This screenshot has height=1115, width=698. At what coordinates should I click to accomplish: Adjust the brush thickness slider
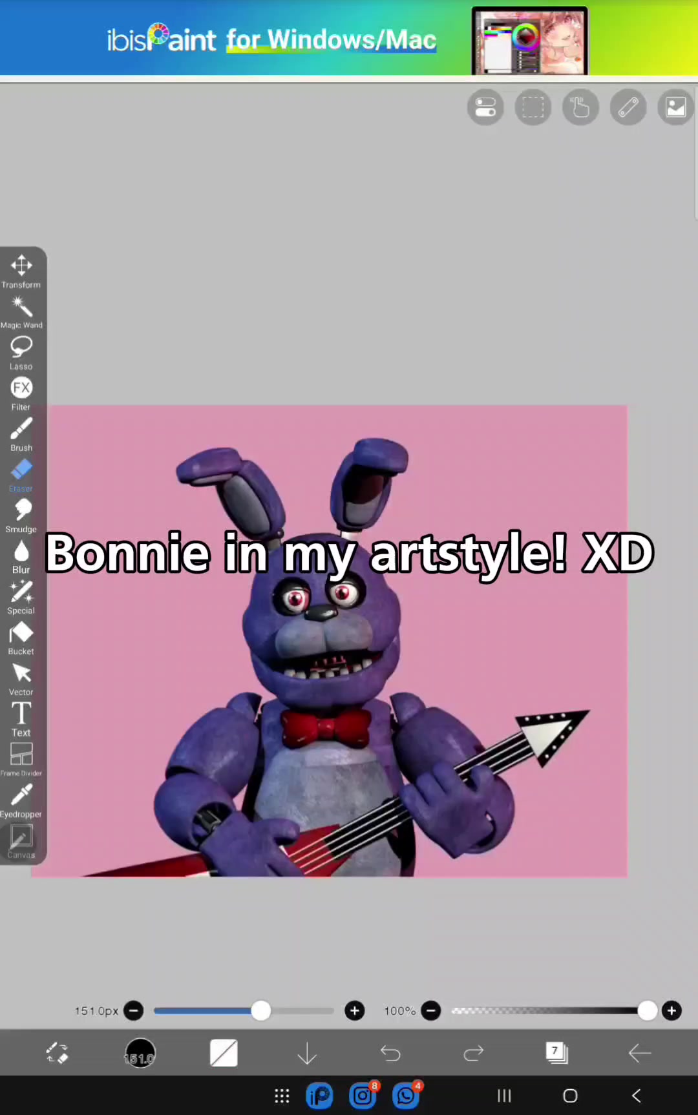(x=244, y=1010)
